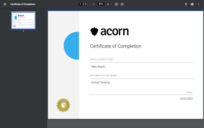Print the certificate

(x=192, y=4)
